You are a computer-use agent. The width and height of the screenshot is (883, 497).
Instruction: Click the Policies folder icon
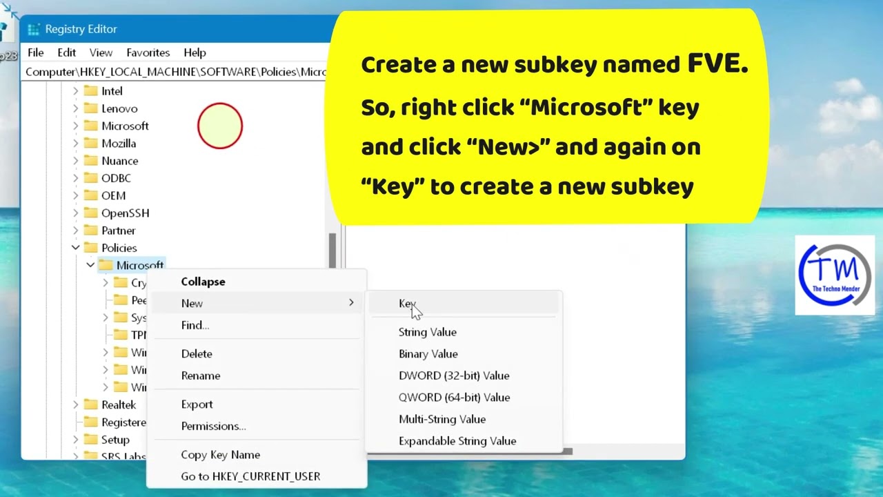point(90,248)
